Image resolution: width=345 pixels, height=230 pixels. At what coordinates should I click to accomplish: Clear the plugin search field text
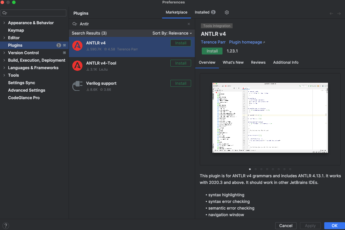pyautogui.click(x=189, y=24)
